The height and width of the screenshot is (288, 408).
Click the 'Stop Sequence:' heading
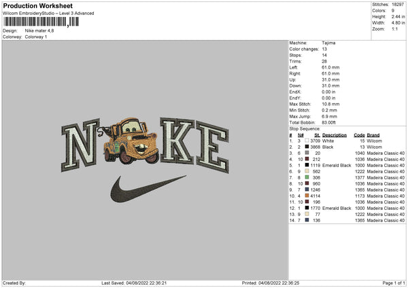tap(305, 128)
